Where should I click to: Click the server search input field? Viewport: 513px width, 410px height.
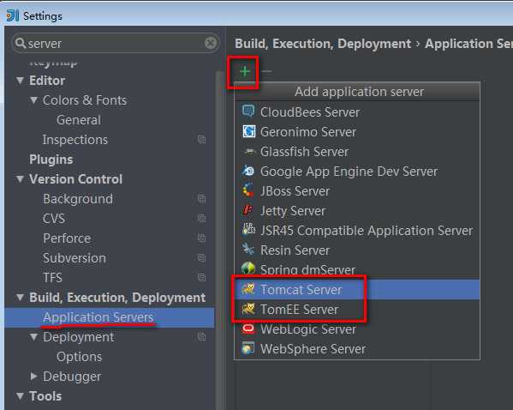pyautogui.click(x=115, y=43)
